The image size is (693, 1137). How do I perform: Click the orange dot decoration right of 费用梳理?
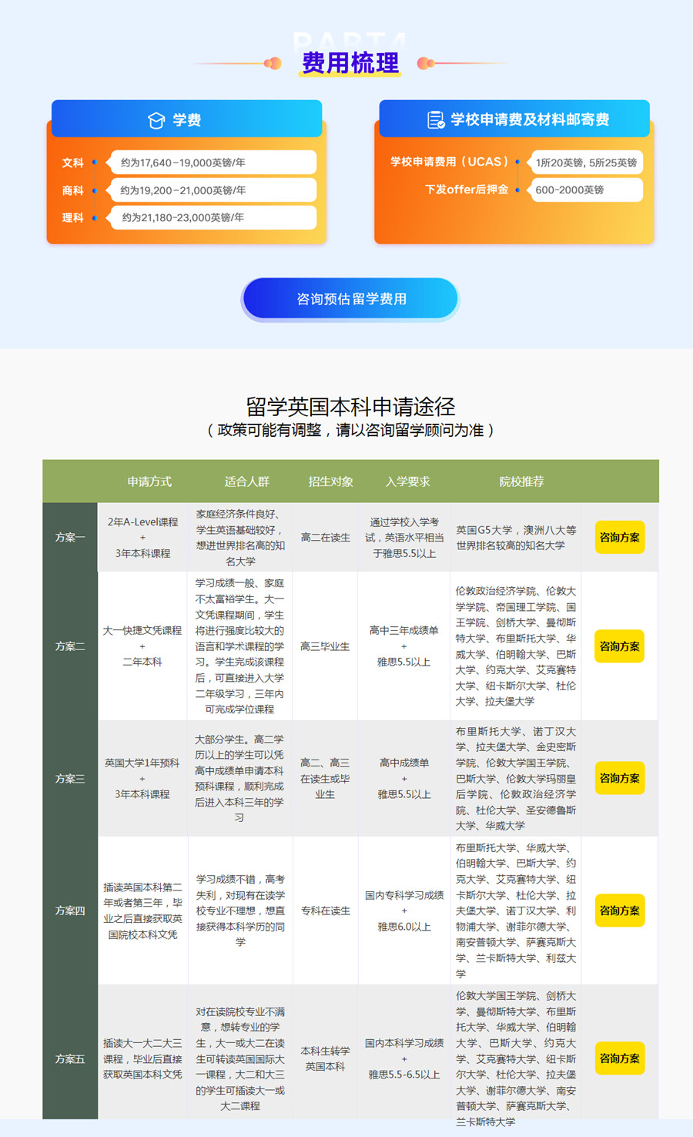tap(425, 63)
